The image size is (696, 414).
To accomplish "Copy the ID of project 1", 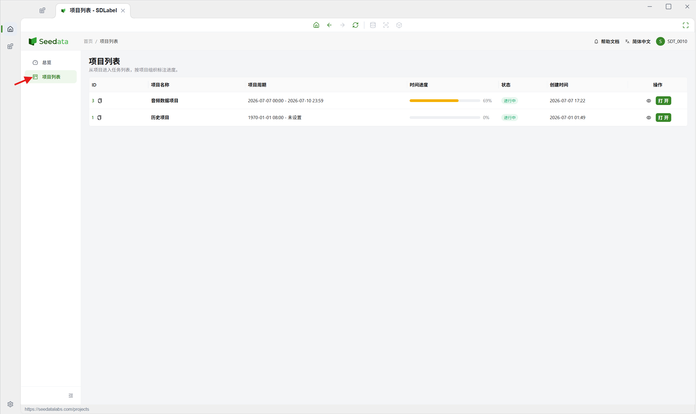I will (99, 118).
